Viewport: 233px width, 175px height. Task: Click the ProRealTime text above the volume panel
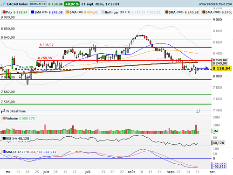16,111
